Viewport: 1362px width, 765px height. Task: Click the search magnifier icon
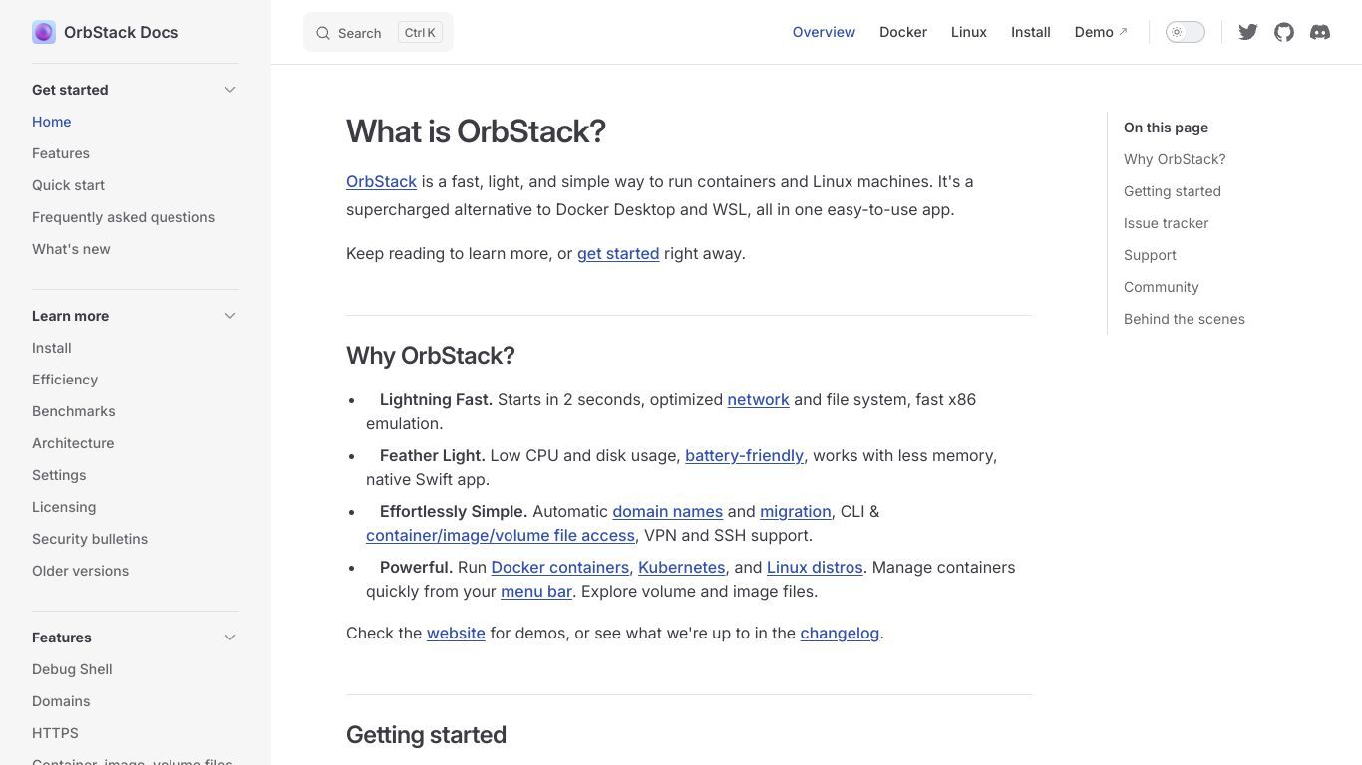pyautogui.click(x=323, y=33)
